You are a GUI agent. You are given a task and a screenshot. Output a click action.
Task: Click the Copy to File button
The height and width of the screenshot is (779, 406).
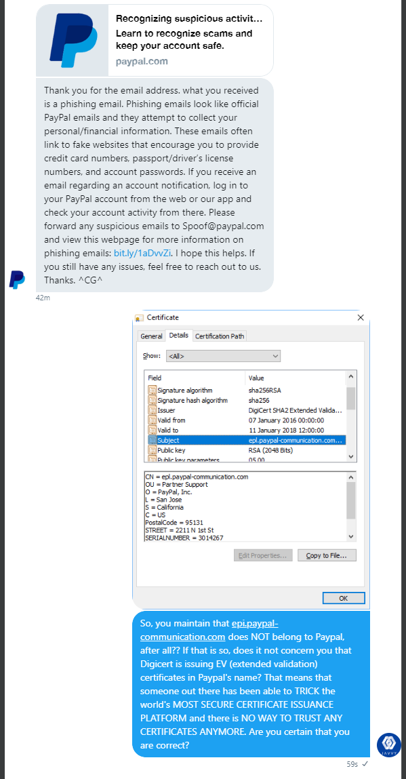(327, 555)
